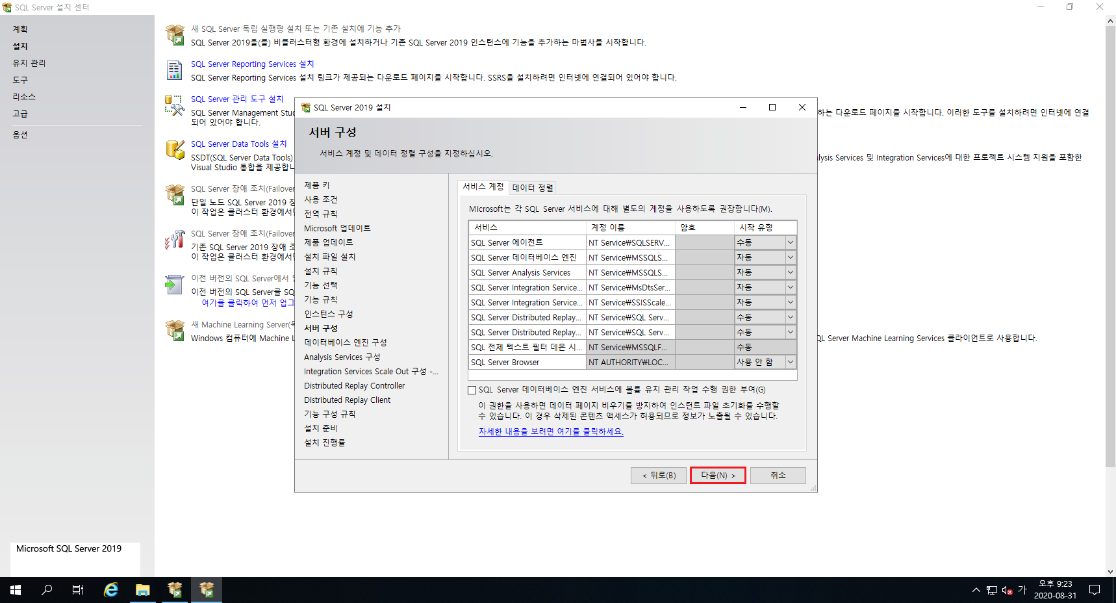Switch to the 데이터 정렬 tab

[533, 188]
